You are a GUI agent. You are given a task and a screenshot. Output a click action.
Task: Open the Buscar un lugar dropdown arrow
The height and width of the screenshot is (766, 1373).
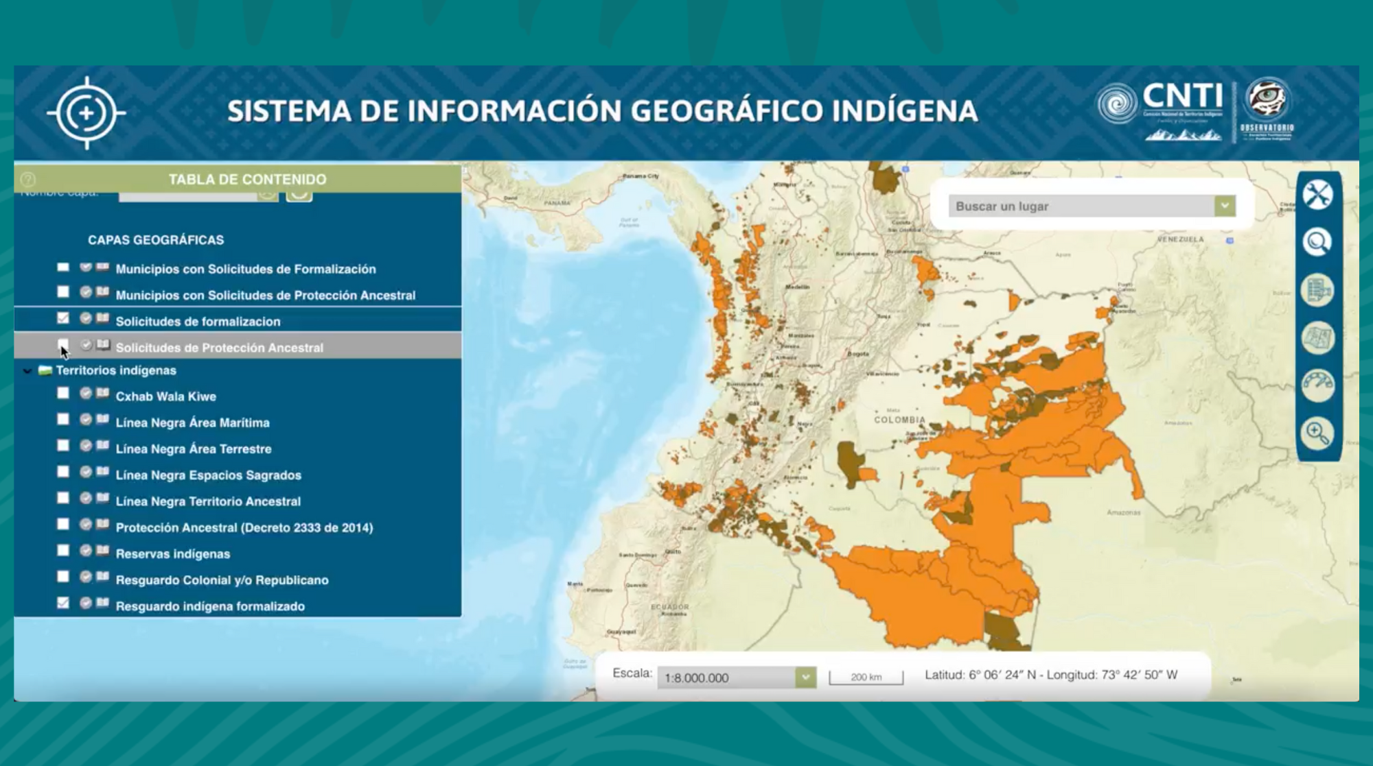tap(1224, 206)
